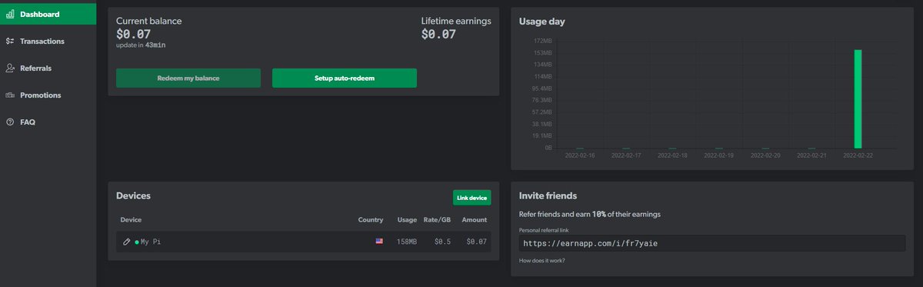Click Refer friends and earn 10% text
Image resolution: width=923 pixels, height=287 pixels.
(x=590, y=214)
